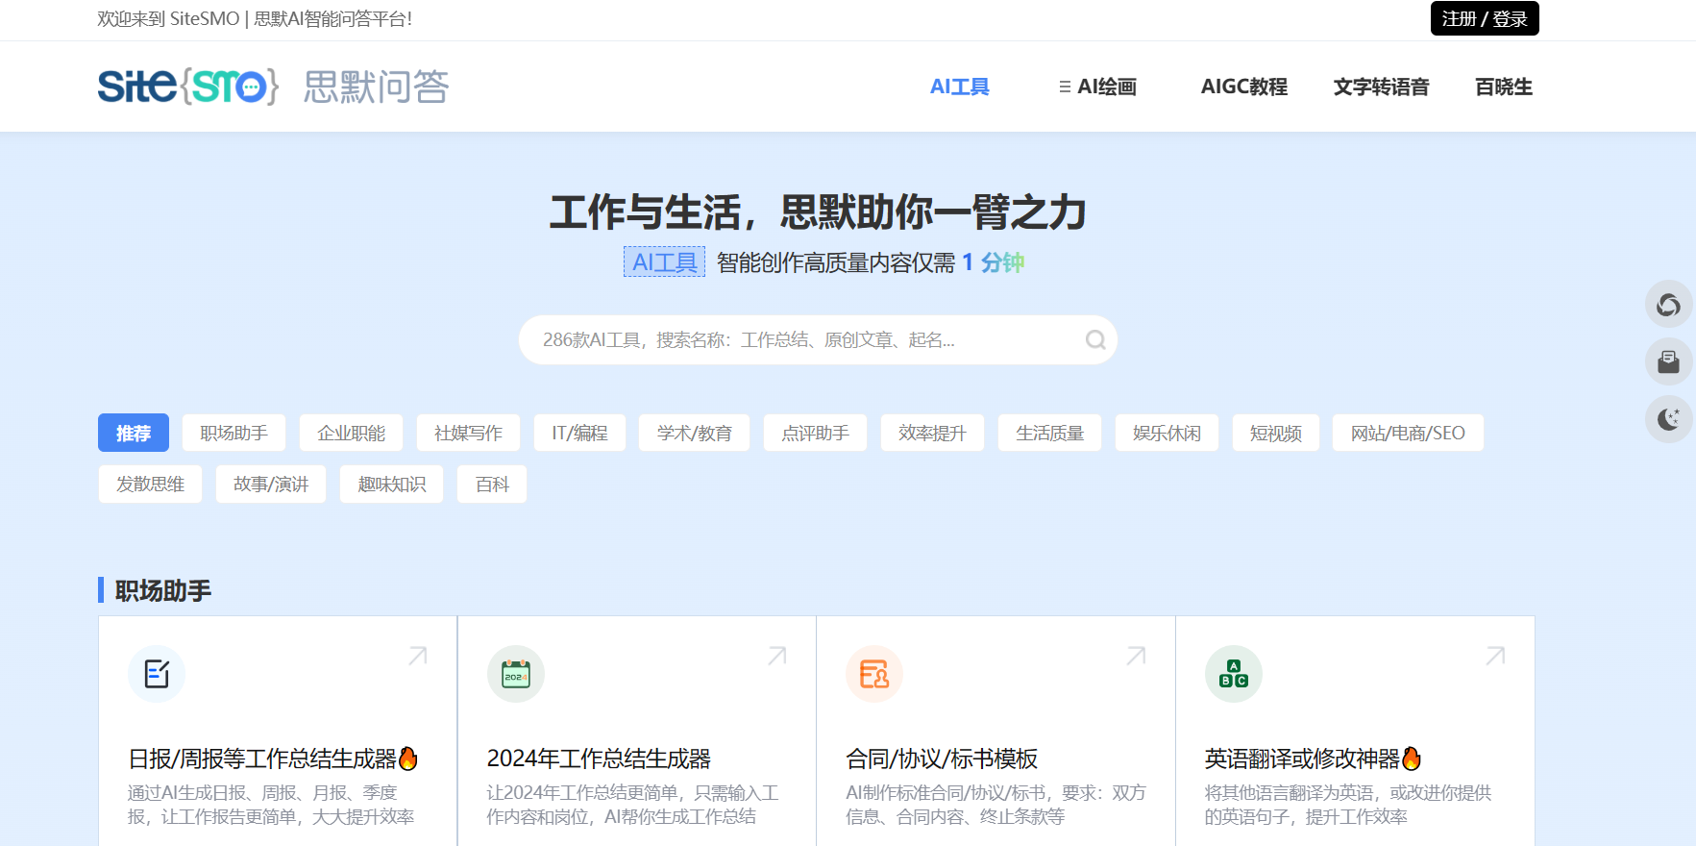Click the ABC English translation icon

(x=1233, y=674)
